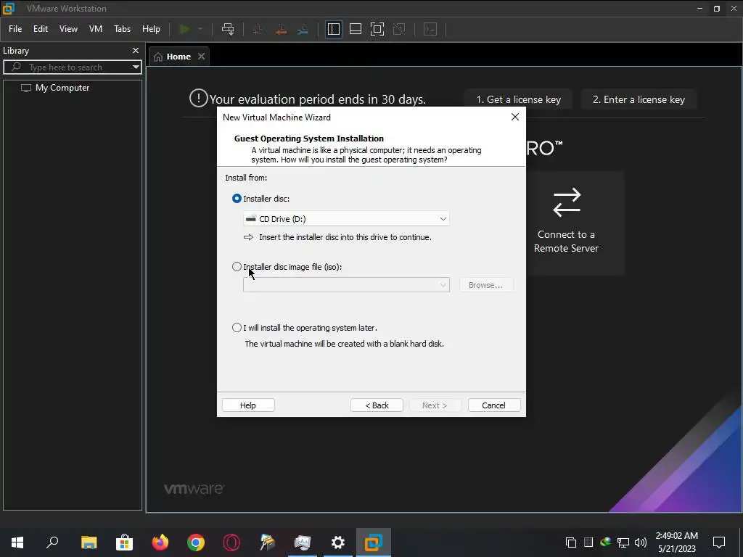Click the VMware Workstation taskbar icon

coord(374,542)
